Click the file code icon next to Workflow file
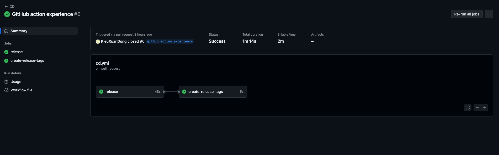The width and height of the screenshot is (499, 155). pyautogui.click(x=6, y=90)
